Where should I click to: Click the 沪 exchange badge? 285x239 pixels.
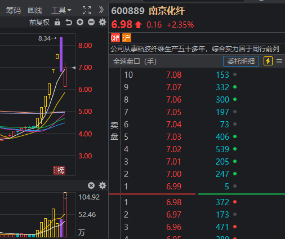pos(127,38)
